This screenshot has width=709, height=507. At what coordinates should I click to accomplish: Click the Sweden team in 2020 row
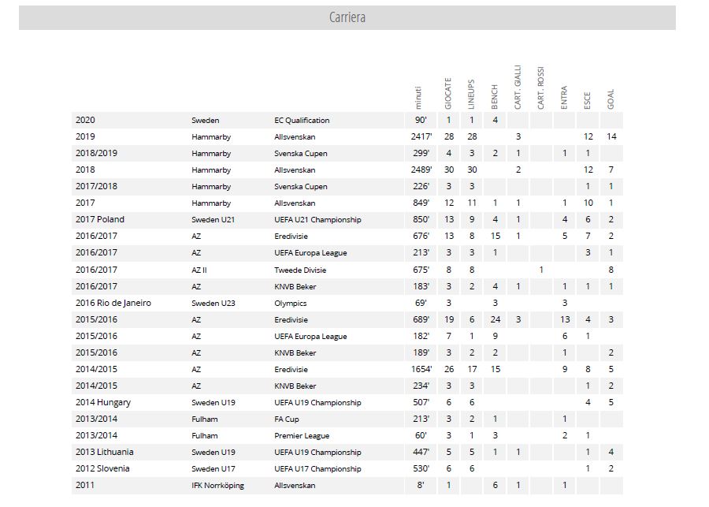(206, 121)
